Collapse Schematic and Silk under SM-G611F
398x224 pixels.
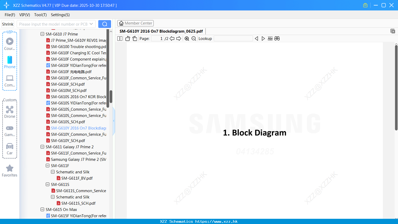53,172
